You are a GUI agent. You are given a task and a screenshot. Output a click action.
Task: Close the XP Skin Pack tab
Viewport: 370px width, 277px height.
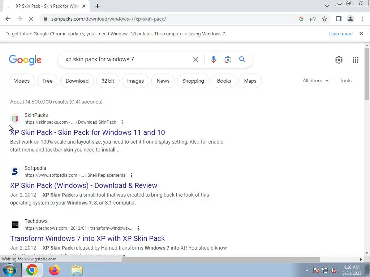coord(84,6)
